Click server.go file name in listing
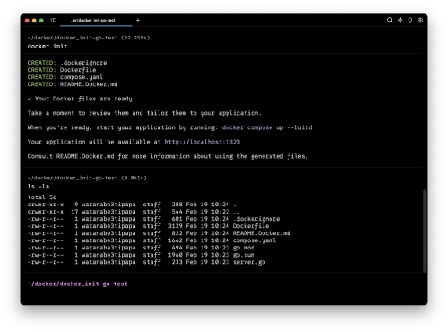This screenshot has height=332, width=448. tap(249, 262)
